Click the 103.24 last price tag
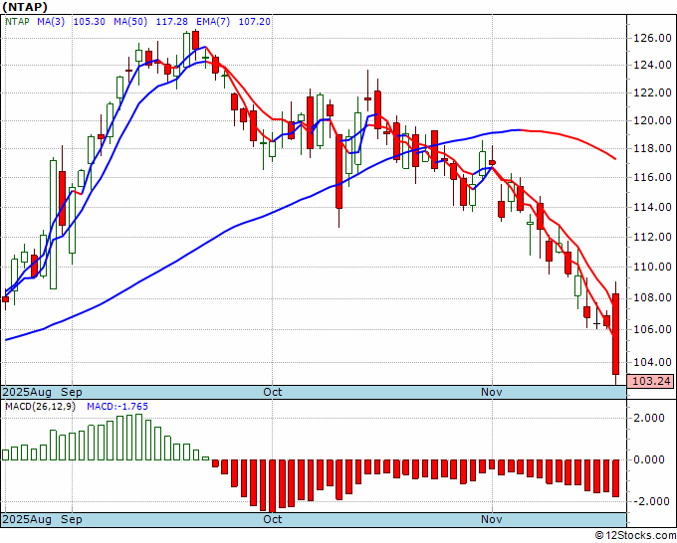The image size is (677, 543). click(x=651, y=381)
